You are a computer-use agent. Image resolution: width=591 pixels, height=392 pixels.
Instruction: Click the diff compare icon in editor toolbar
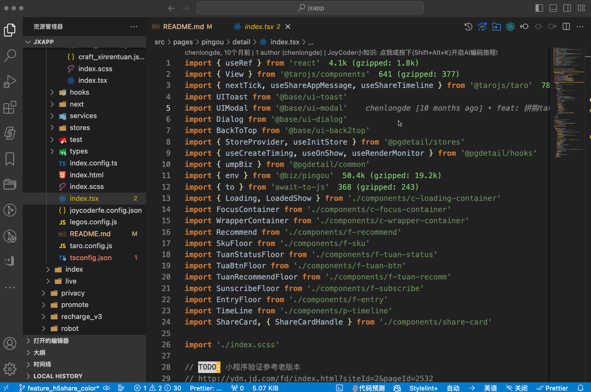point(482,26)
